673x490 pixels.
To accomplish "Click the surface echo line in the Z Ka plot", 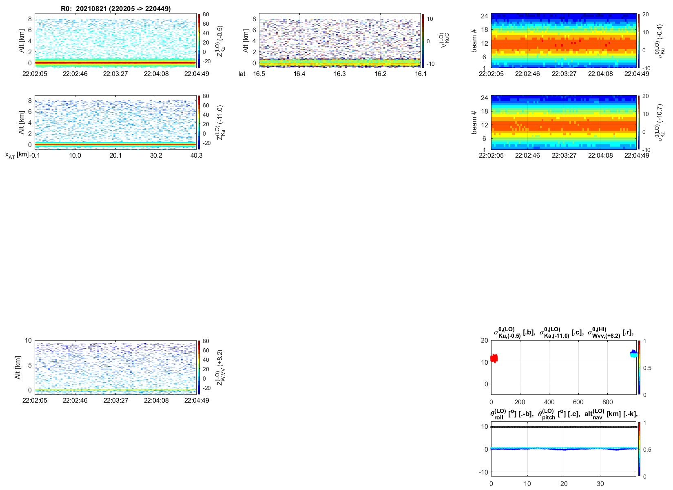I will pos(115,144).
